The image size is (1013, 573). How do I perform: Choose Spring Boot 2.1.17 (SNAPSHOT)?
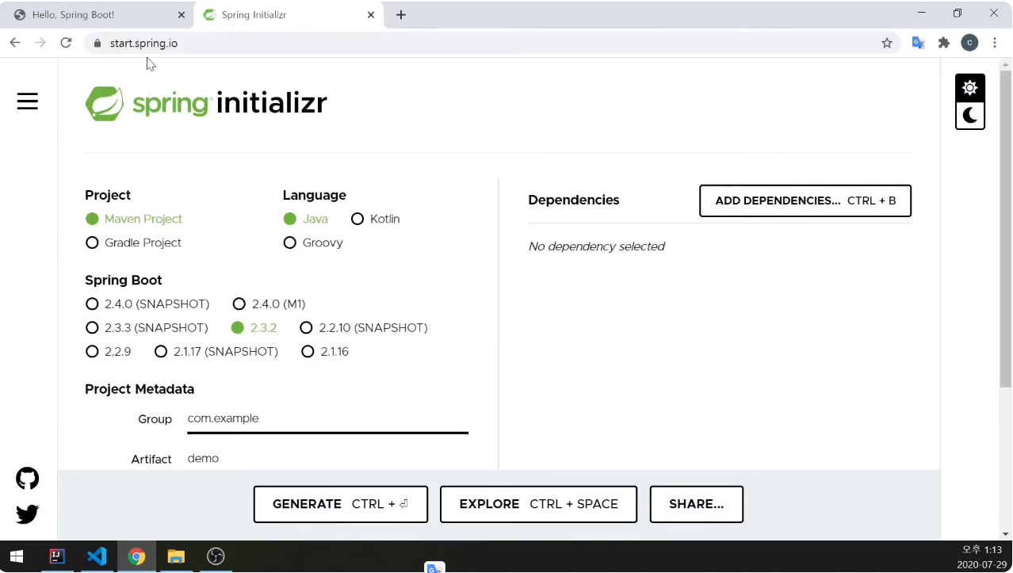click(216, 352)
